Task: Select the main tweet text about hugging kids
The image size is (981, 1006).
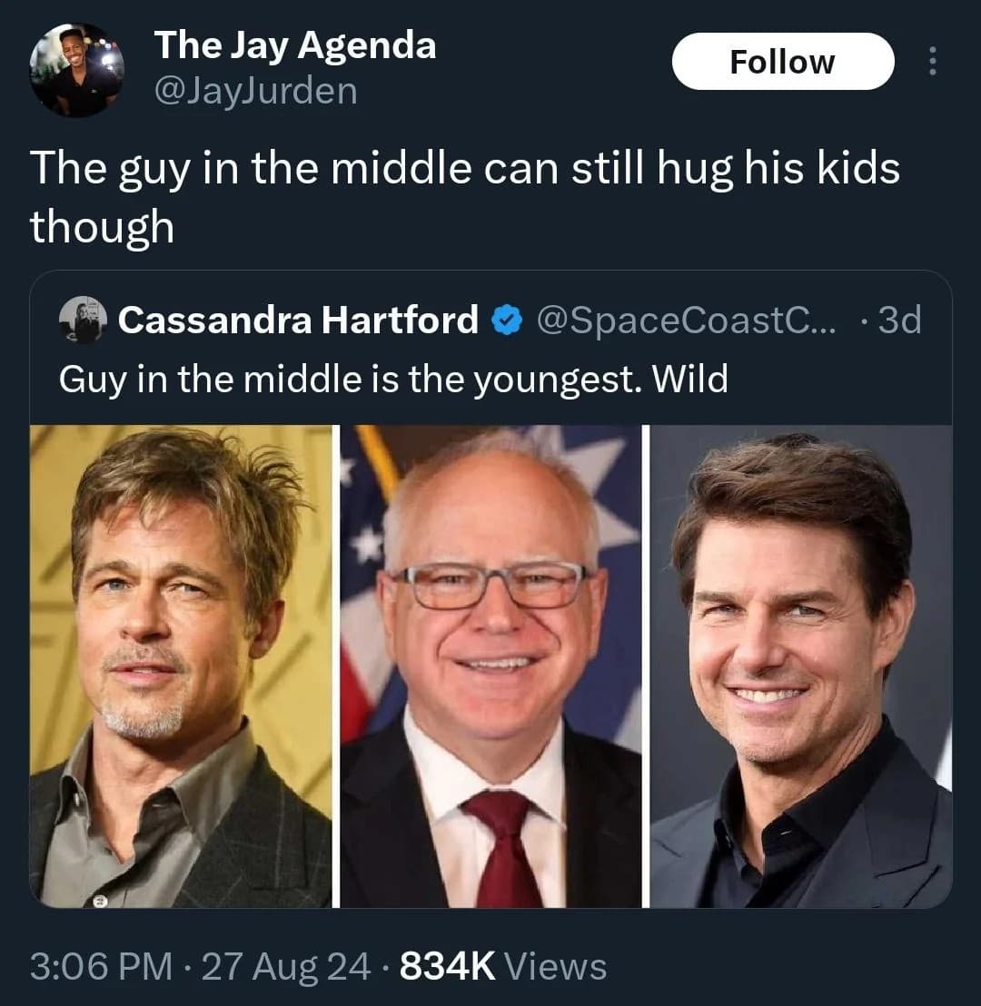Action: 465,197
